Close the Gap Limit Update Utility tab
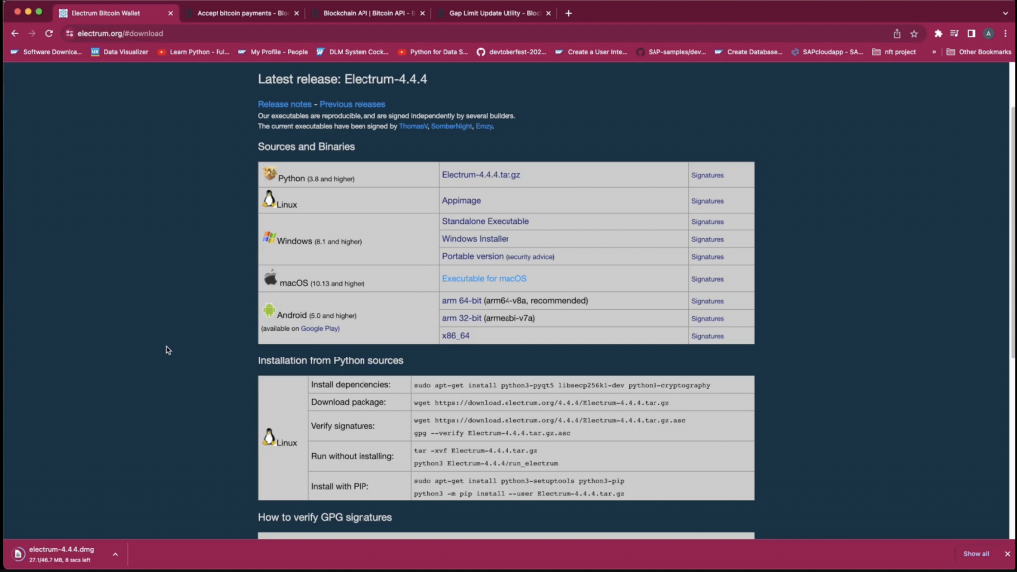The width and height of the screenshot is (1017, 572). pos(548,13)
